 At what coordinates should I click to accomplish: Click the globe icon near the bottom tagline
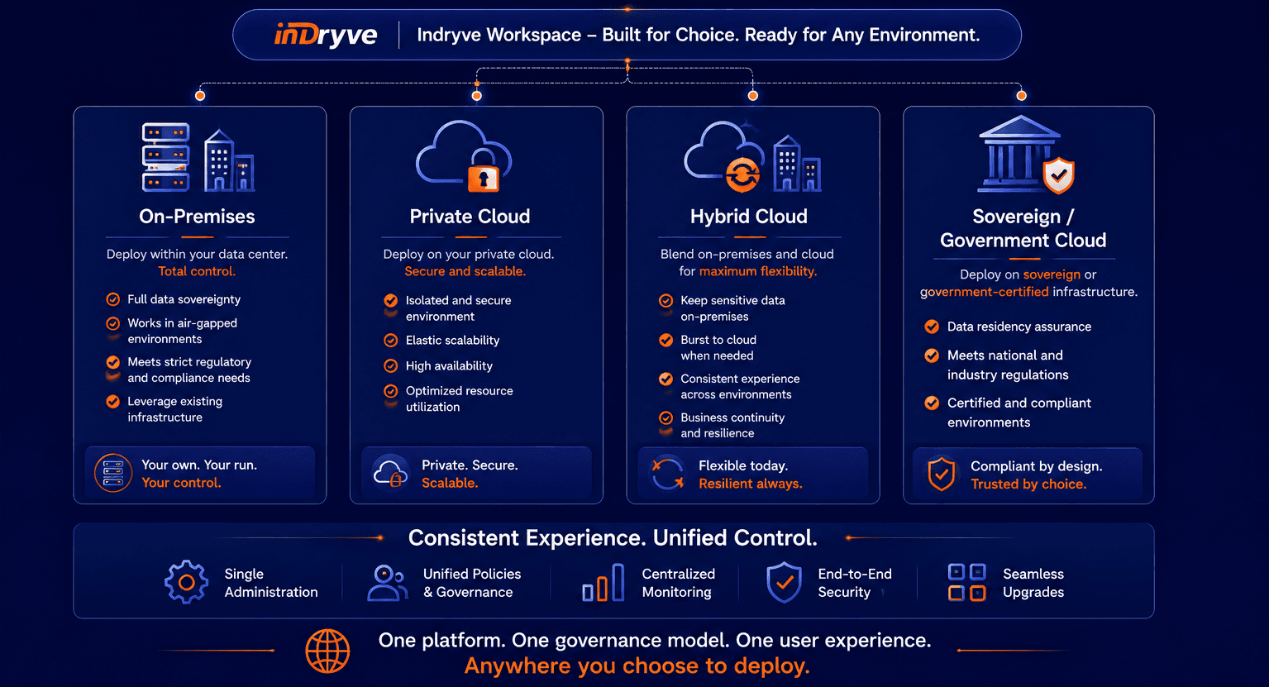point(327,651)
